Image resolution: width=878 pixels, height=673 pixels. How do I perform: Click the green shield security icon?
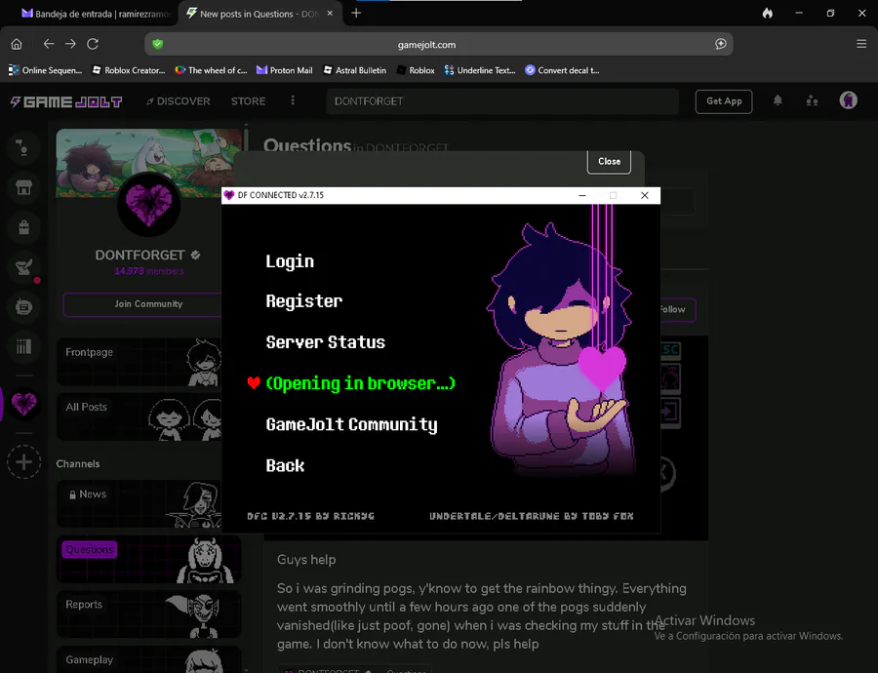coord(158,44)
